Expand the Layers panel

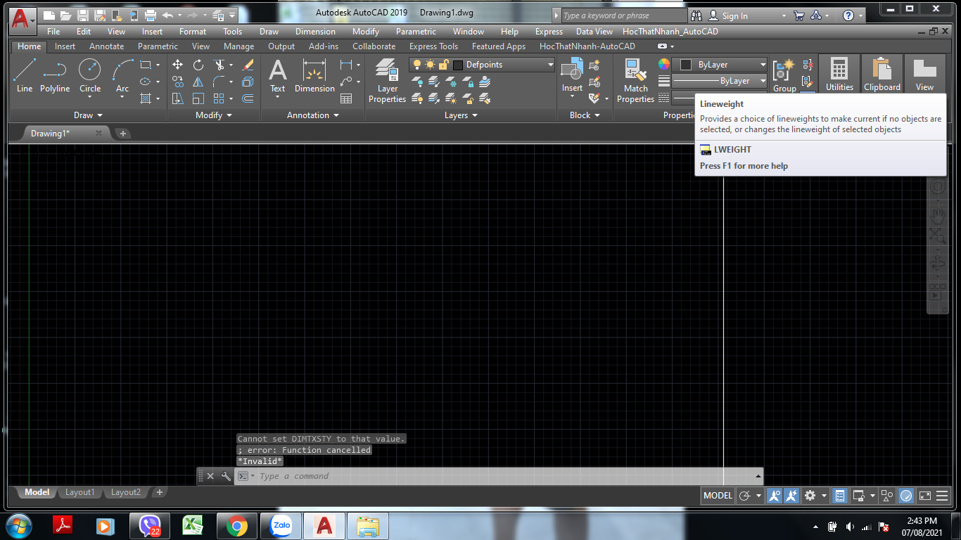[x=461, y=115]
